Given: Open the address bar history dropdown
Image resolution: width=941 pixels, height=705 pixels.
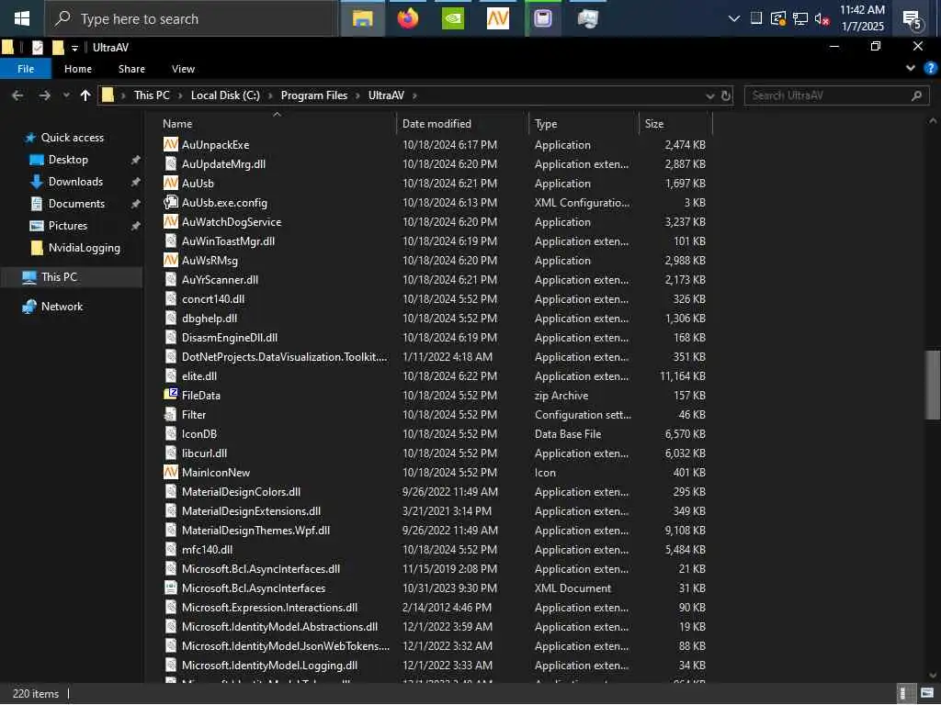Looking at the screenshot, I should (710, 95).
